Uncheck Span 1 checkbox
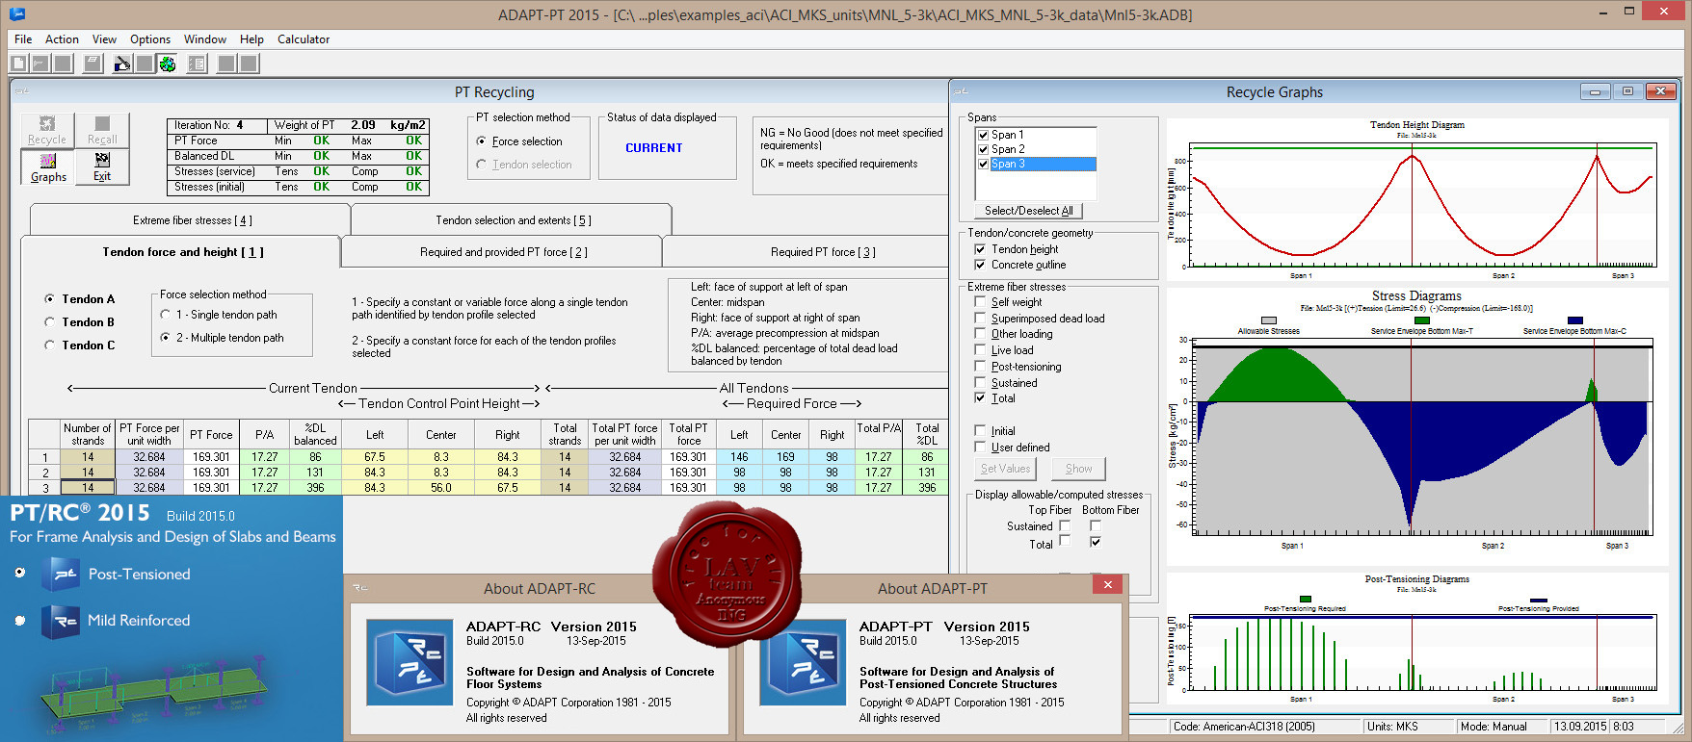Viewport: 1692px width, 742px height. coord(983,135)
